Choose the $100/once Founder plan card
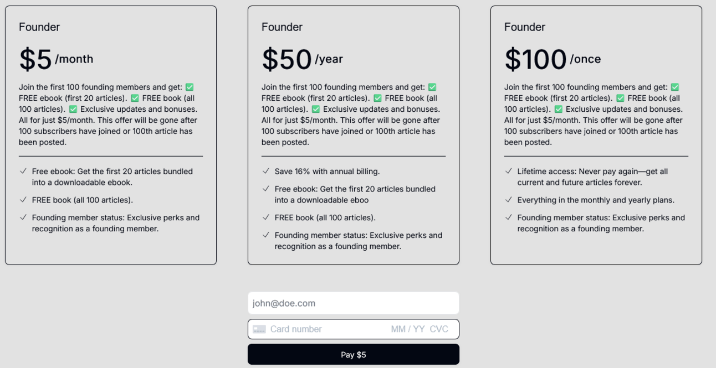The width and height of the screenshot is (716, 368). pos(596,135)
